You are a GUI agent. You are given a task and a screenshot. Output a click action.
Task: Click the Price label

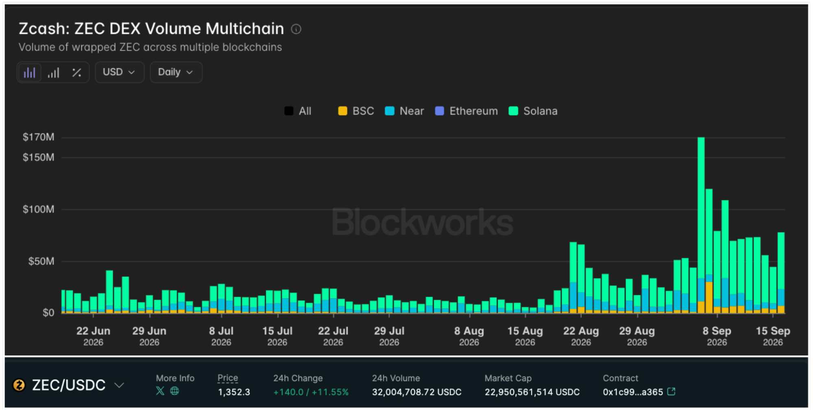tap(228, 378)
